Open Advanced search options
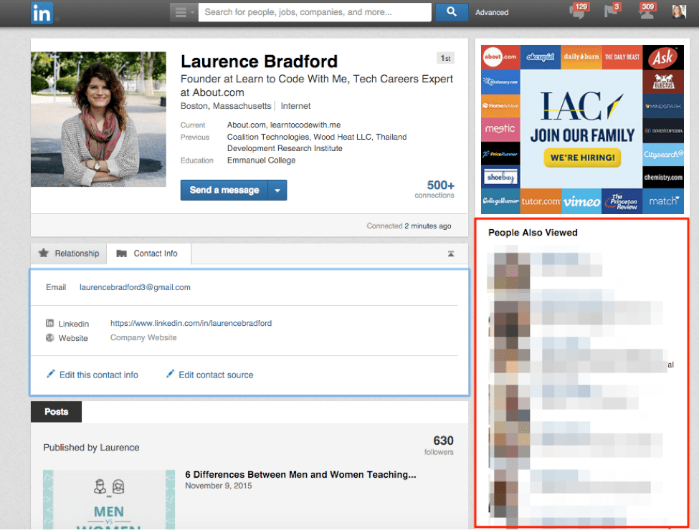The width and height of the screenshot is (699, 530). (x=492, y=12)
